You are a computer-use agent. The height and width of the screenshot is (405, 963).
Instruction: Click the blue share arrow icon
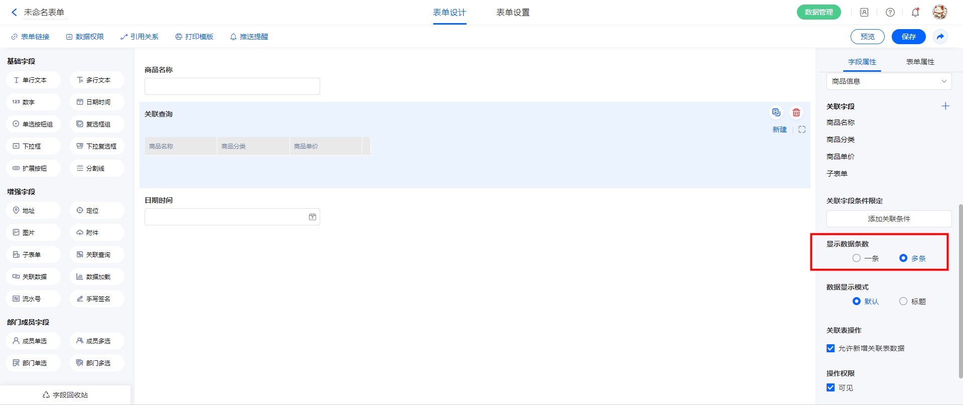(x=940, y=37)
